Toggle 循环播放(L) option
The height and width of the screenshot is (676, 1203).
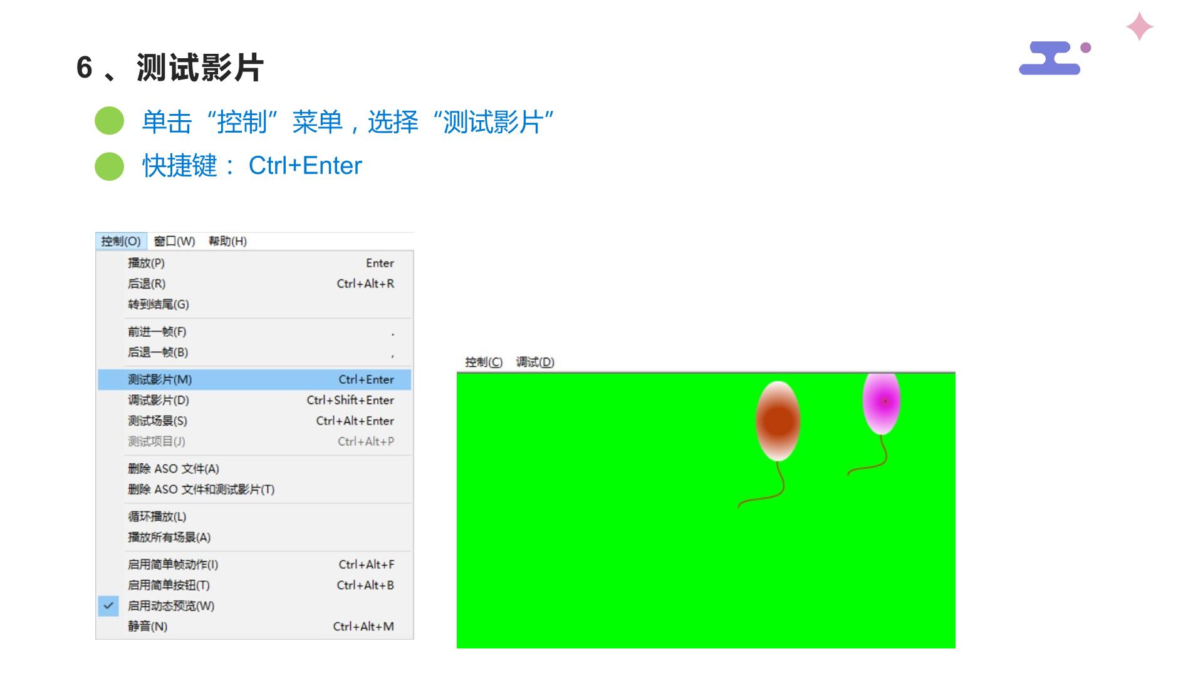254,516
